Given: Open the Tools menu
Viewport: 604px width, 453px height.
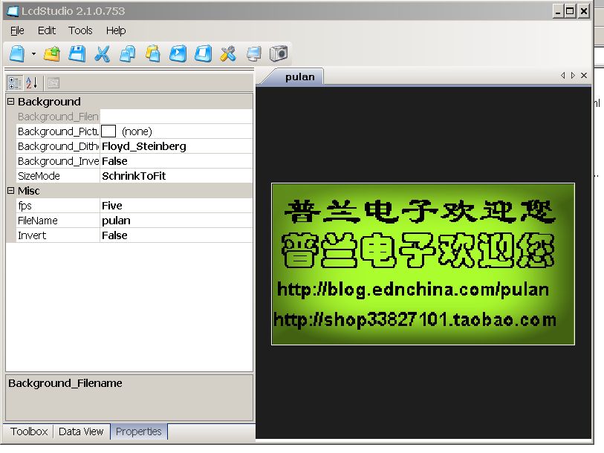Looking at the screenshot, I should pos(80,30).
